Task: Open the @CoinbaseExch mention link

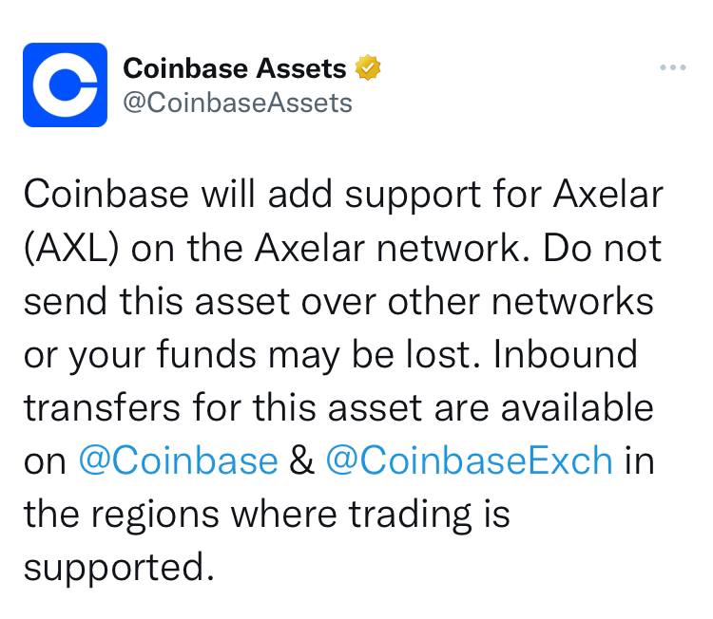Action: pos(469,460)
